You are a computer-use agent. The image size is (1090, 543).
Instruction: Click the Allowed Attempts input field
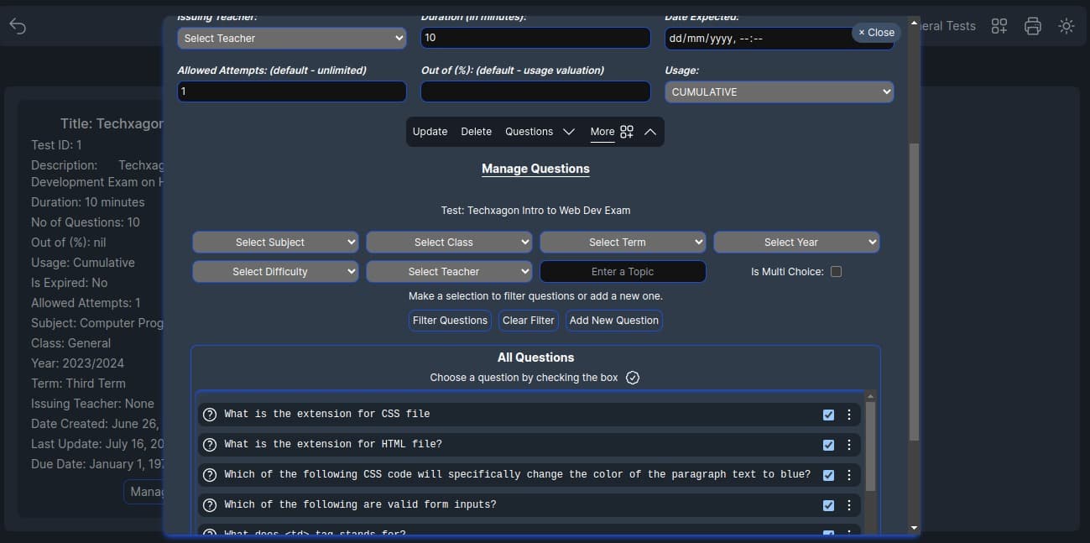click(291, 91)
